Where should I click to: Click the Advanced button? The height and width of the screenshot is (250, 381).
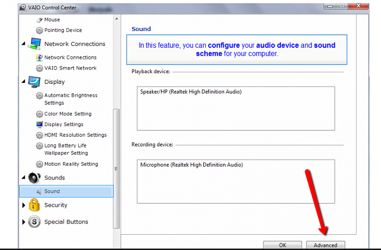pyautogui.click(x=325, y=245)
